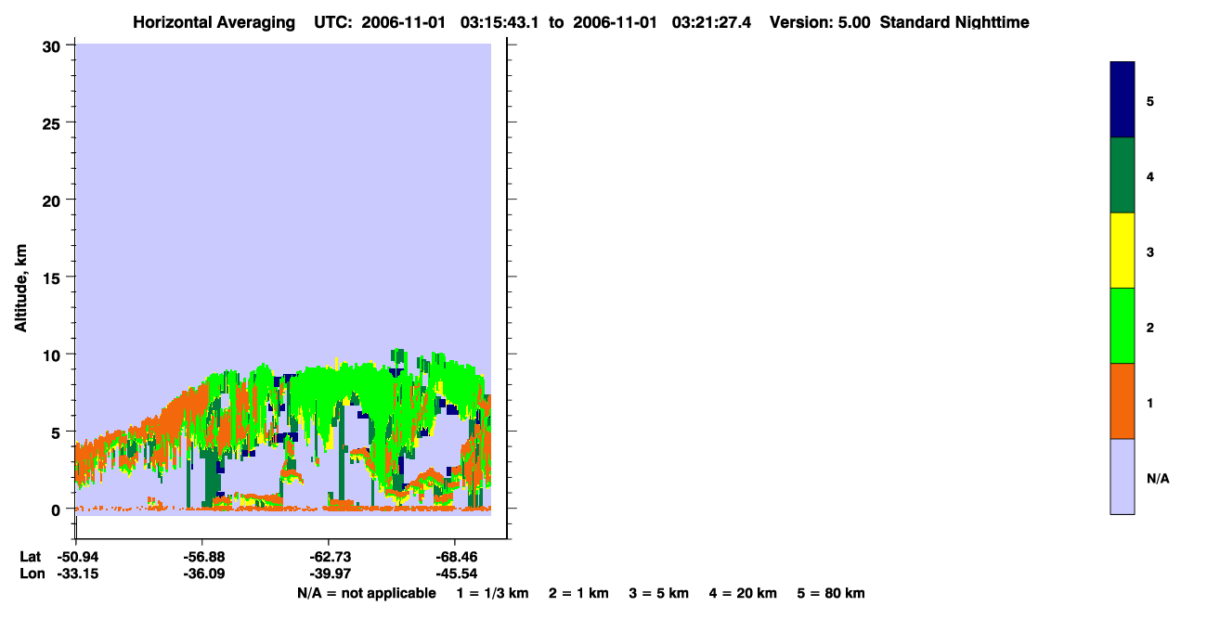This screenshot has height=619, width=1207.
Task: Click the -50.94 latitude label
Action: (x=77, y=557)
